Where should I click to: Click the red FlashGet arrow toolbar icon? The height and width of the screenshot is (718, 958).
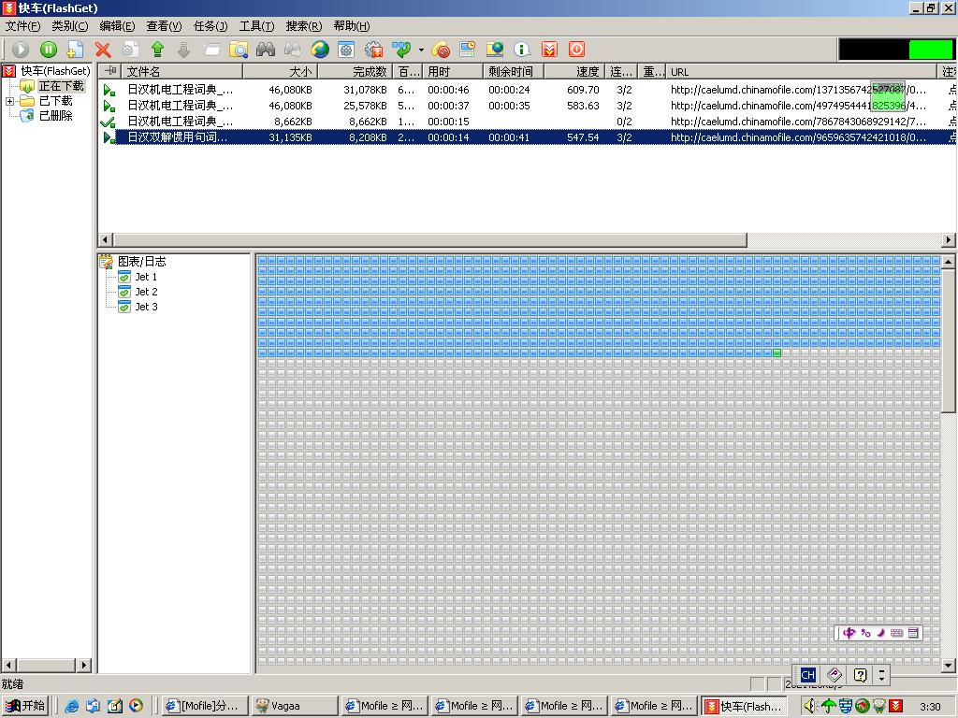550,50
